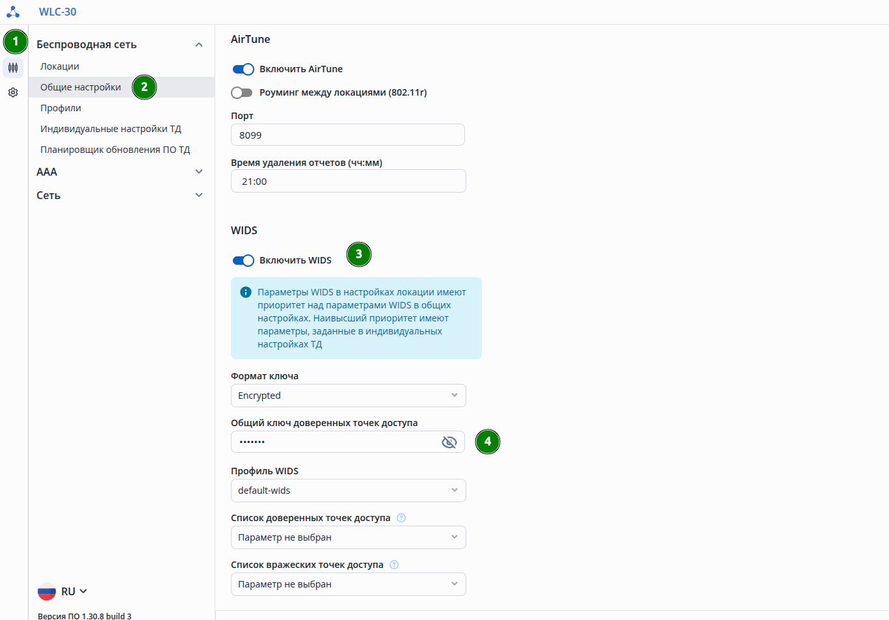Open the Профиль WIDS dropdown

click(x=348, y=491)
